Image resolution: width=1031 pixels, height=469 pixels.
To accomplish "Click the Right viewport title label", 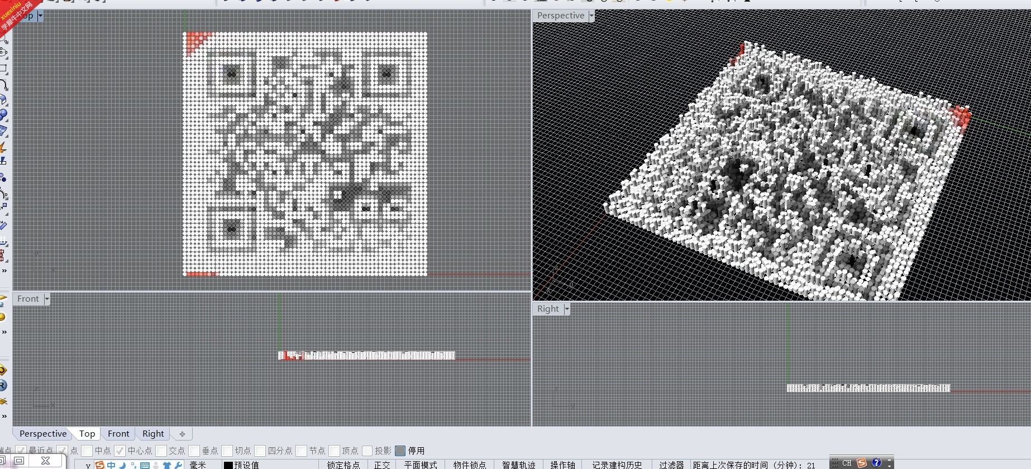I will (x=548, y=309).
